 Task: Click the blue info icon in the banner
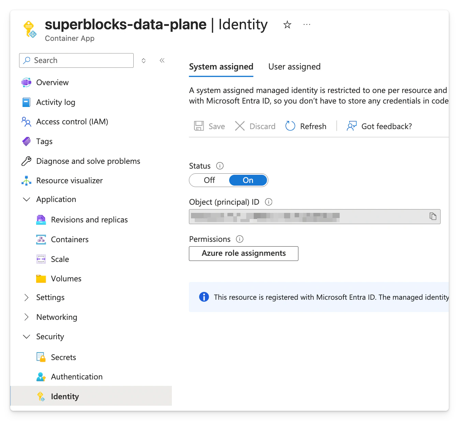(x=204, y=297)
